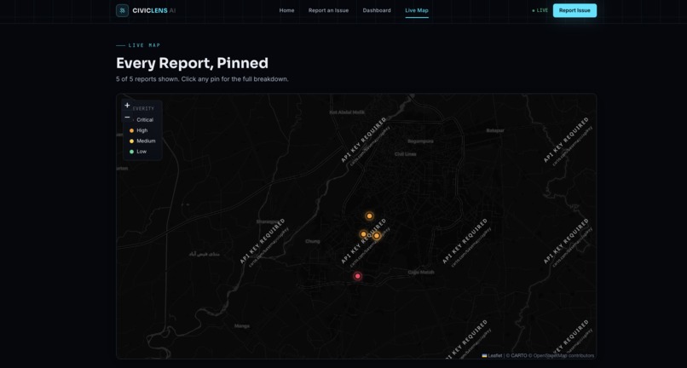Click the Manga map label
The height and width of the screenshot is (368, 687).
pos(242,326)
